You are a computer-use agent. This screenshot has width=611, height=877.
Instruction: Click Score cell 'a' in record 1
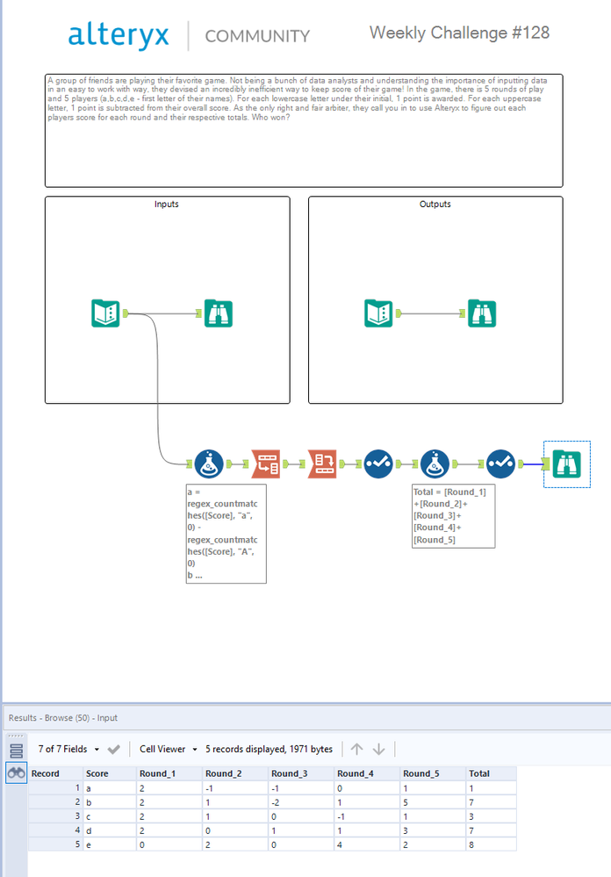click(x=110, y=788)
